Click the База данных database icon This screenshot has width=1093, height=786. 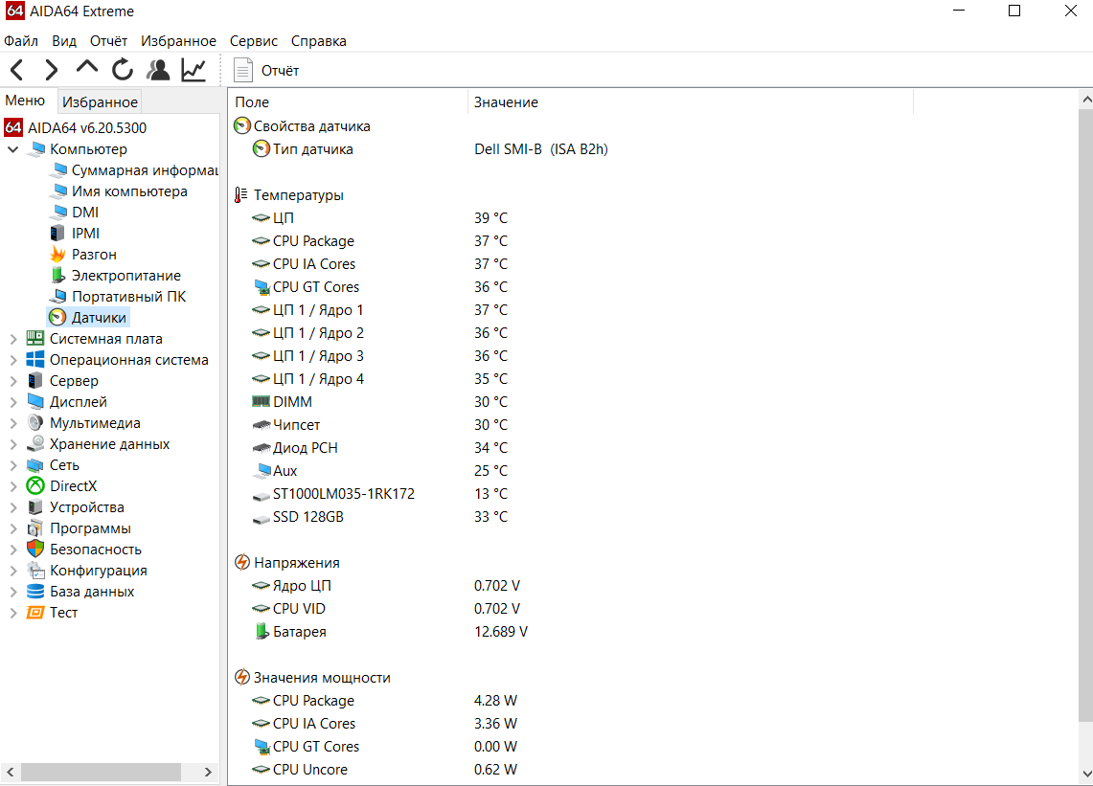pyautogui.click(x=34, y=592)
